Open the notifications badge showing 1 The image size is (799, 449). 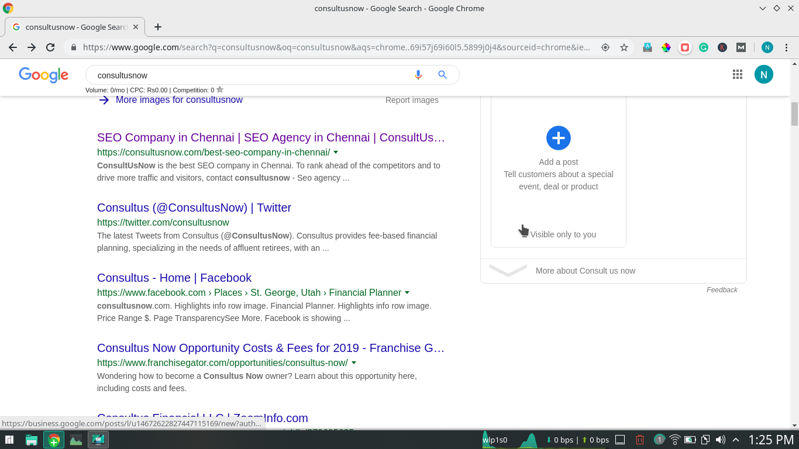pos(659,440)
